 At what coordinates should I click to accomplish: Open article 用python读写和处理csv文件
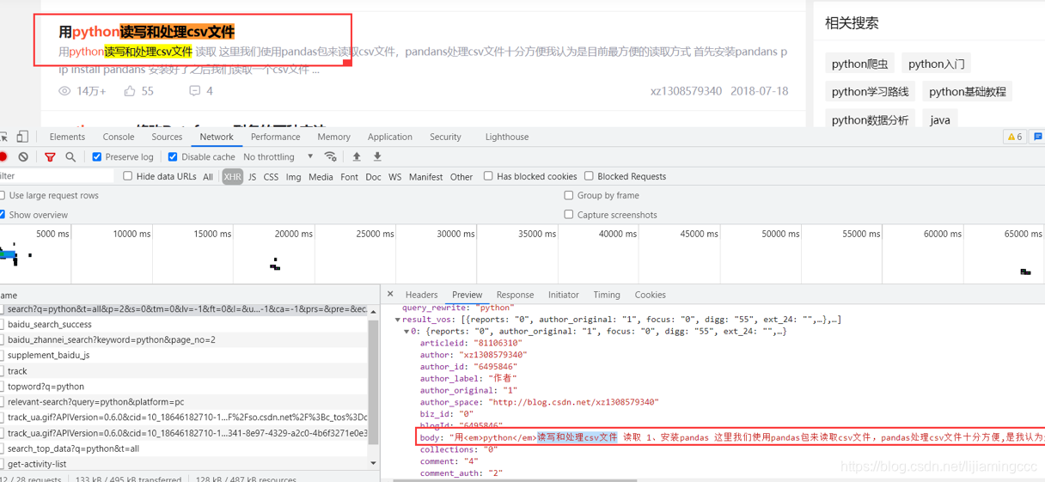(146, 32)
